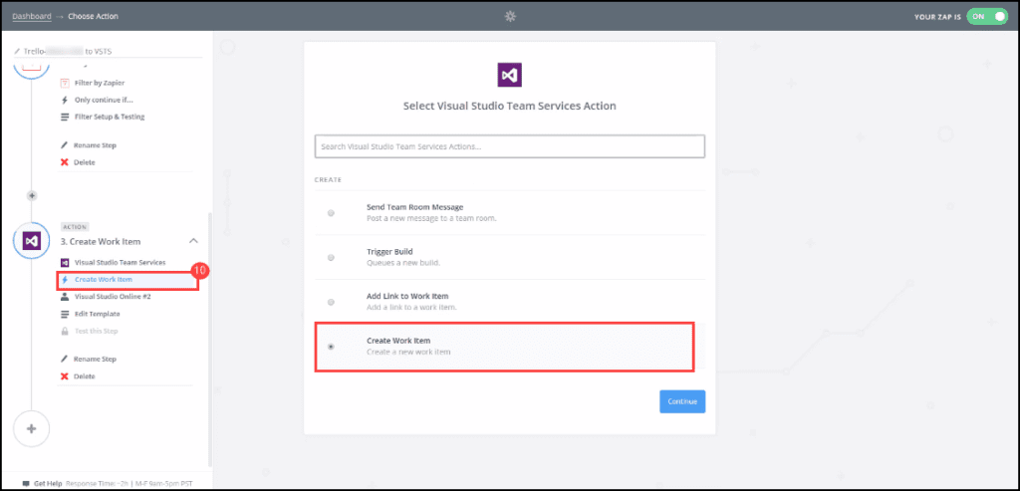
Task: Click the pencil icon beside the Zap name
Action: tap(16, 50)
